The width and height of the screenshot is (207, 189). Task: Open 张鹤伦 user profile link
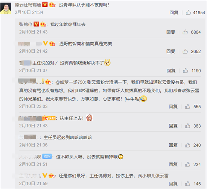[x=26, y=25]
